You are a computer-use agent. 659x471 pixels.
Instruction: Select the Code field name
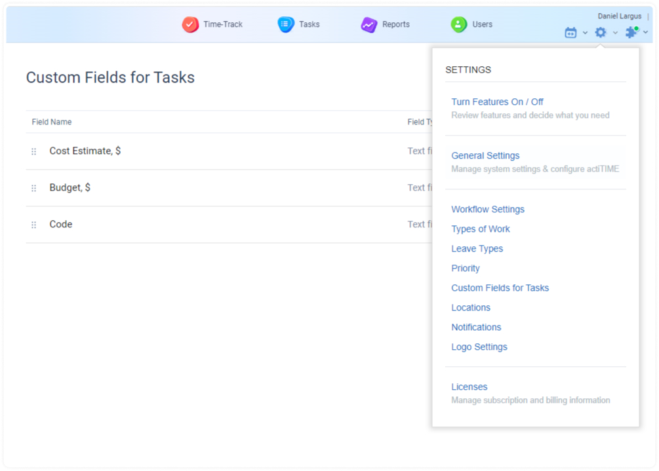click(61, 225)
